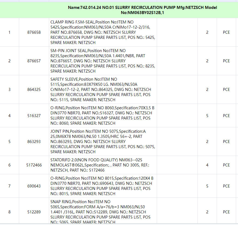Select part number 516327 cell

click(x=34, y=116)
